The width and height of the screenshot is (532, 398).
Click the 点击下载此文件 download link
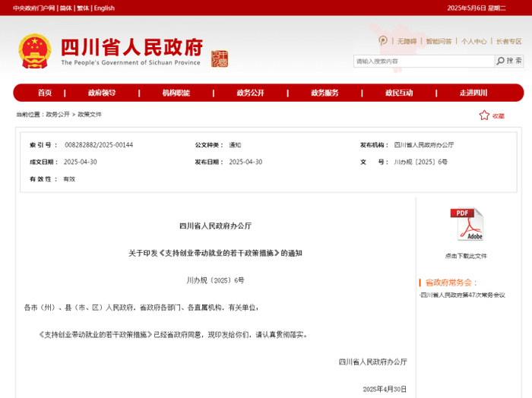point(466,256)
